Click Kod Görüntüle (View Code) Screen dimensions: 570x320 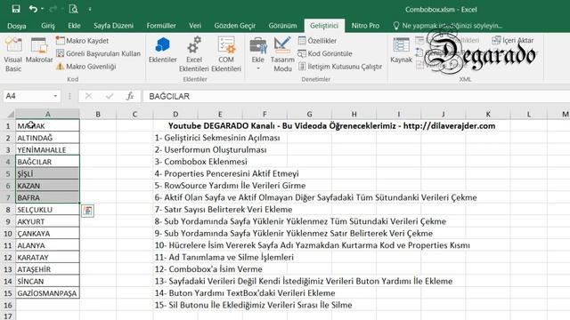(325, 53)
